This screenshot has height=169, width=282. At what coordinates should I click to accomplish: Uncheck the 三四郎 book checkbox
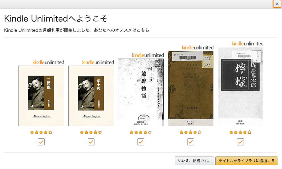[x=41, y=142]
